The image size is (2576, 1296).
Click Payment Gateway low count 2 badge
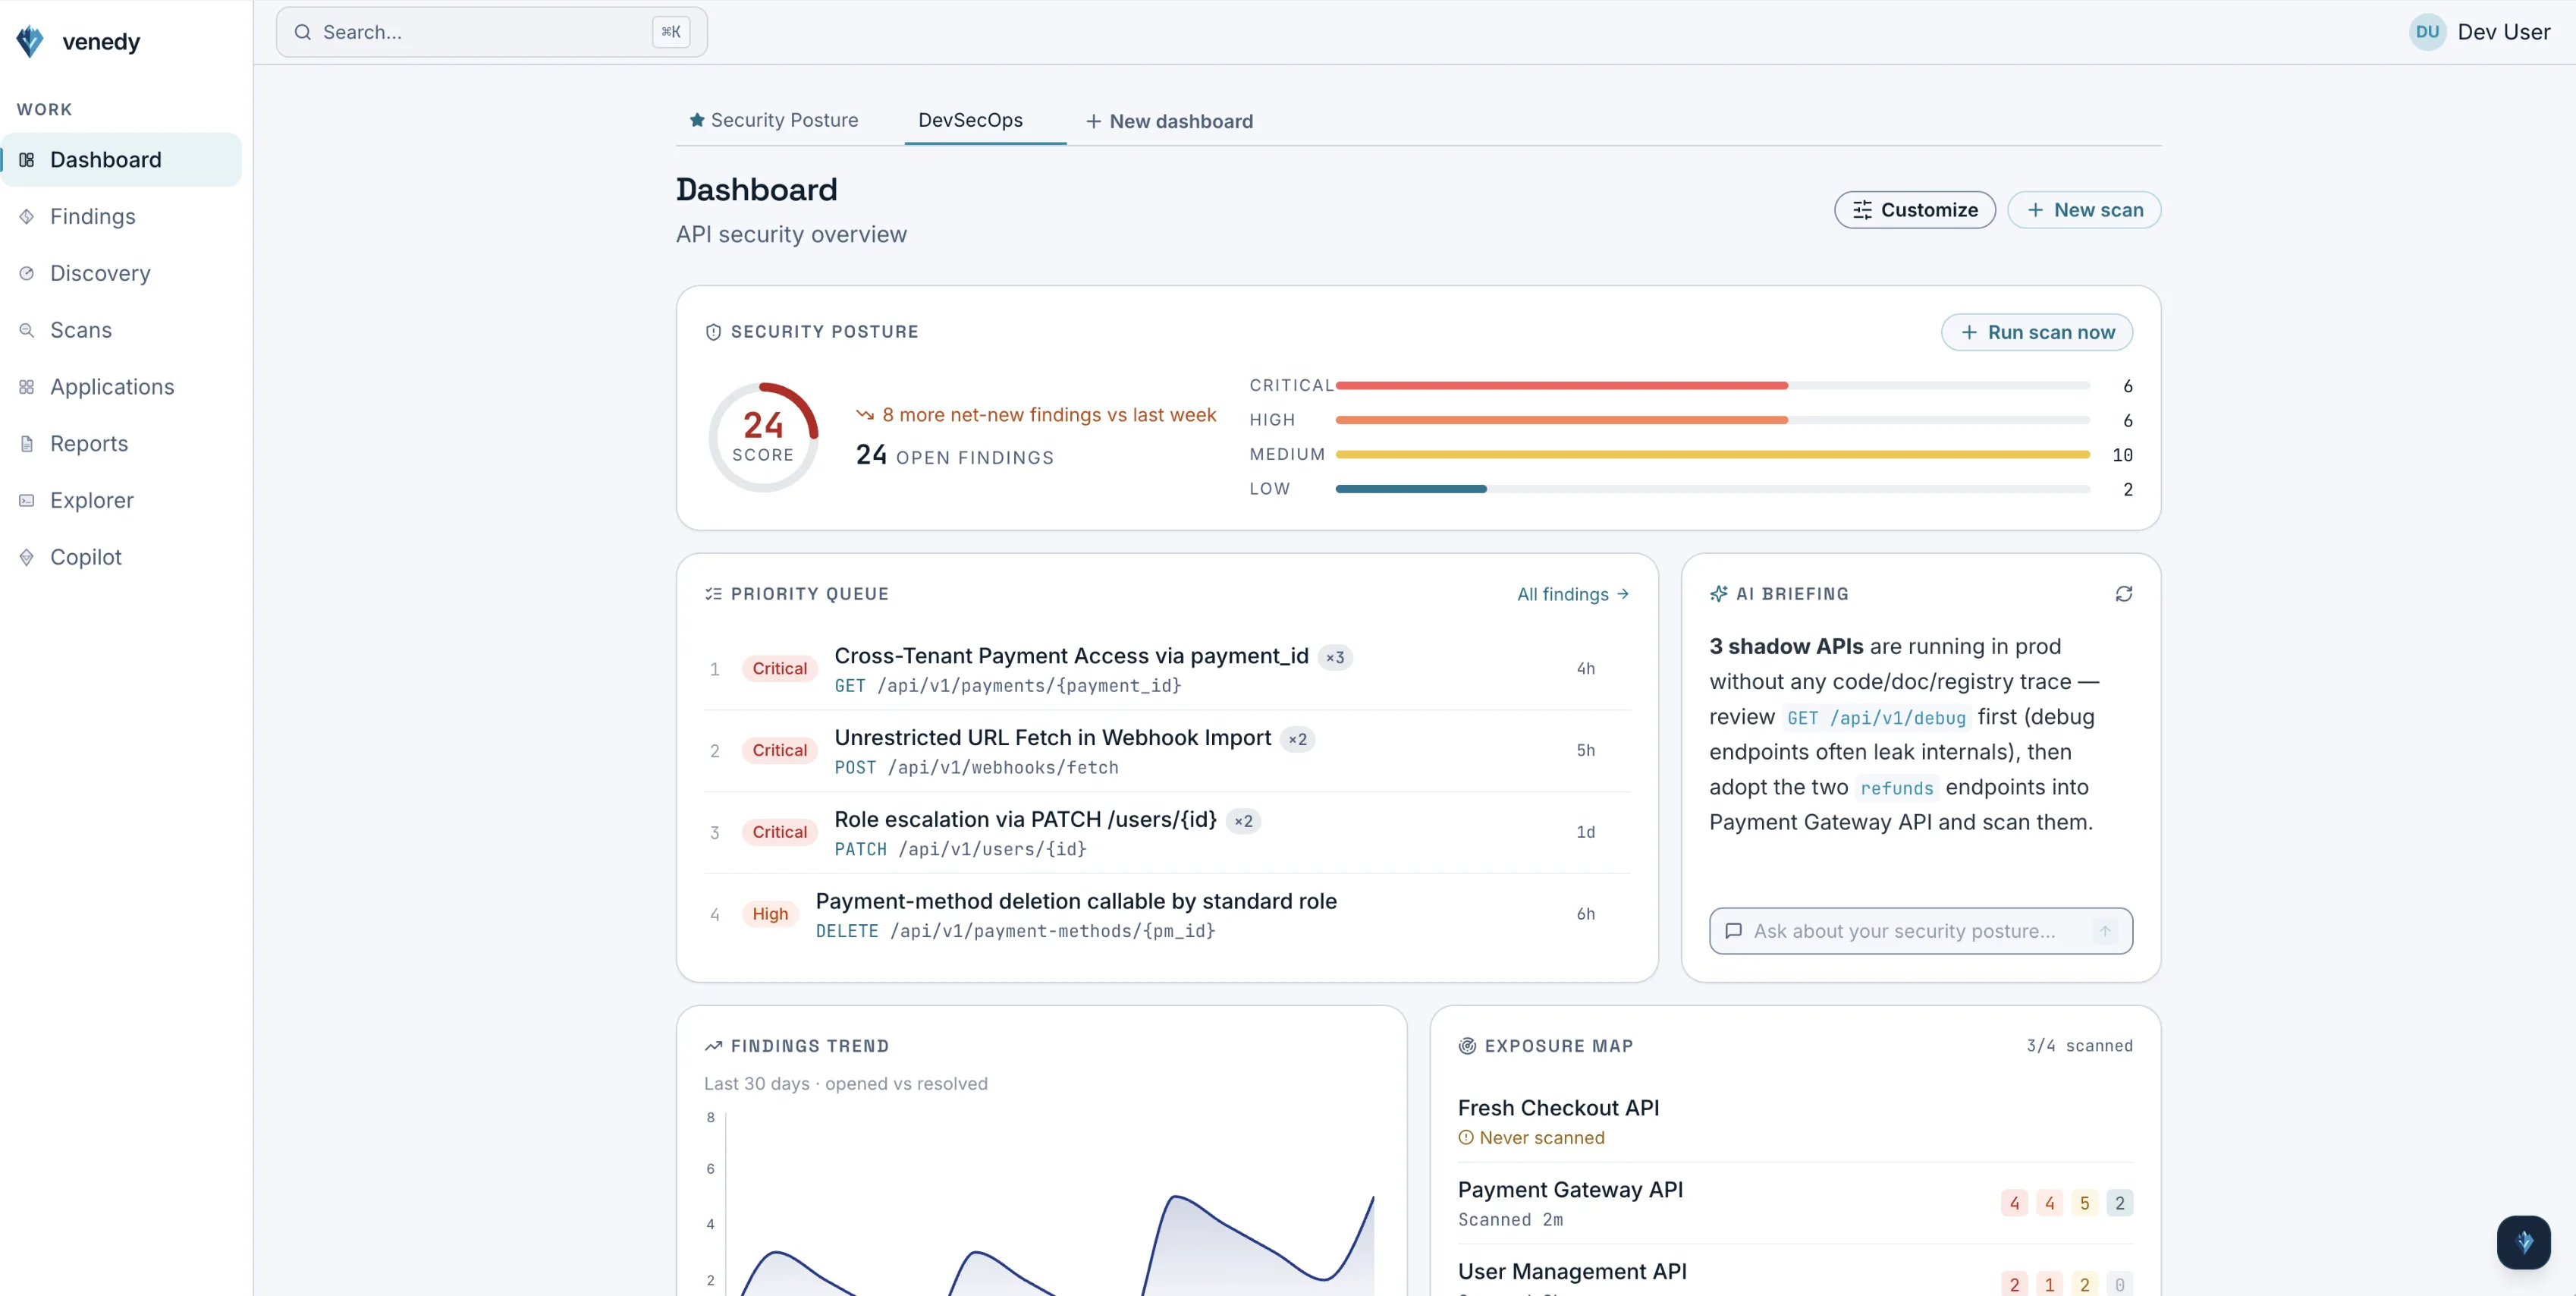point(2119,1203)
